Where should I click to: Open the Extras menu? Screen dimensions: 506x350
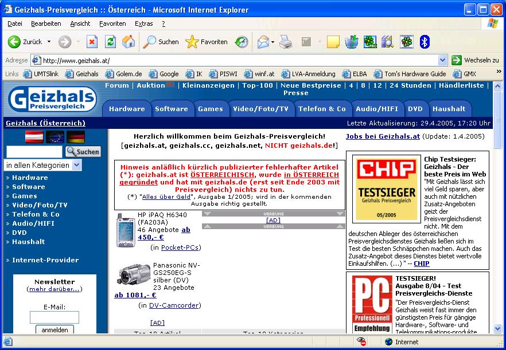click(x=143, y=23)
